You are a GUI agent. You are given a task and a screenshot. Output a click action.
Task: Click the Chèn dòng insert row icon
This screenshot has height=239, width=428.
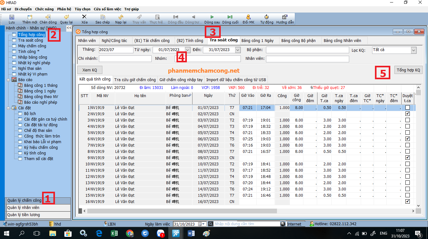tap(48, 17)
